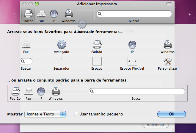Click the toolbar toggle pill in title bar
The height and width of the screenshot is (133, 196).
point(169,4)
